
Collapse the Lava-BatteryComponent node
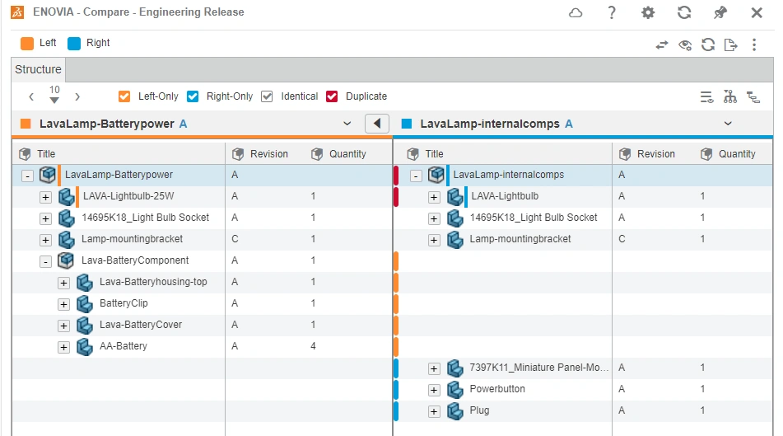pos(45,261)
